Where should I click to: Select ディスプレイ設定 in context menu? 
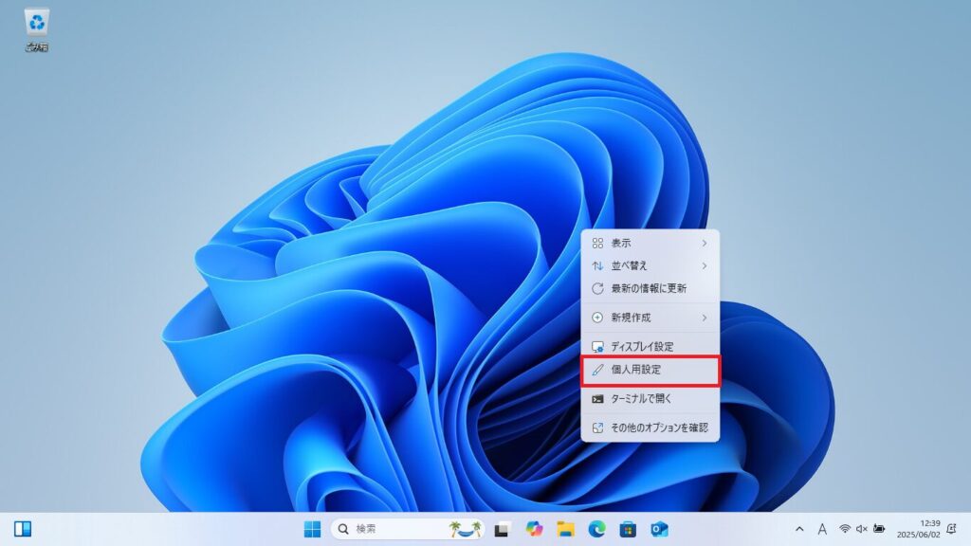point(650,347)
